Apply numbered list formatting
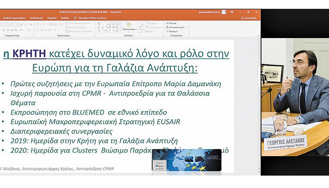Image resolution: width=329 pixels, height=188 pixels. click(43, 24)
